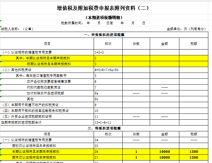Click the cell with formula 4=5+6+7+8a+8b
212x163 pixels.
click(x=108, y=70)
